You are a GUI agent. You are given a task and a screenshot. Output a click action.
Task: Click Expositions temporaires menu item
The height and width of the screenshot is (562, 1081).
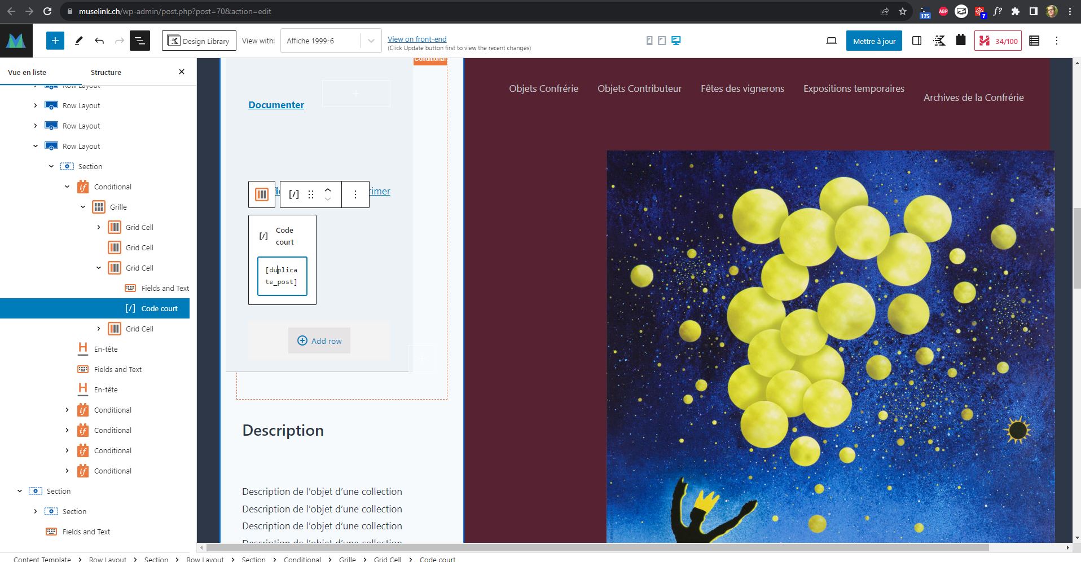(x=854, y=88)
